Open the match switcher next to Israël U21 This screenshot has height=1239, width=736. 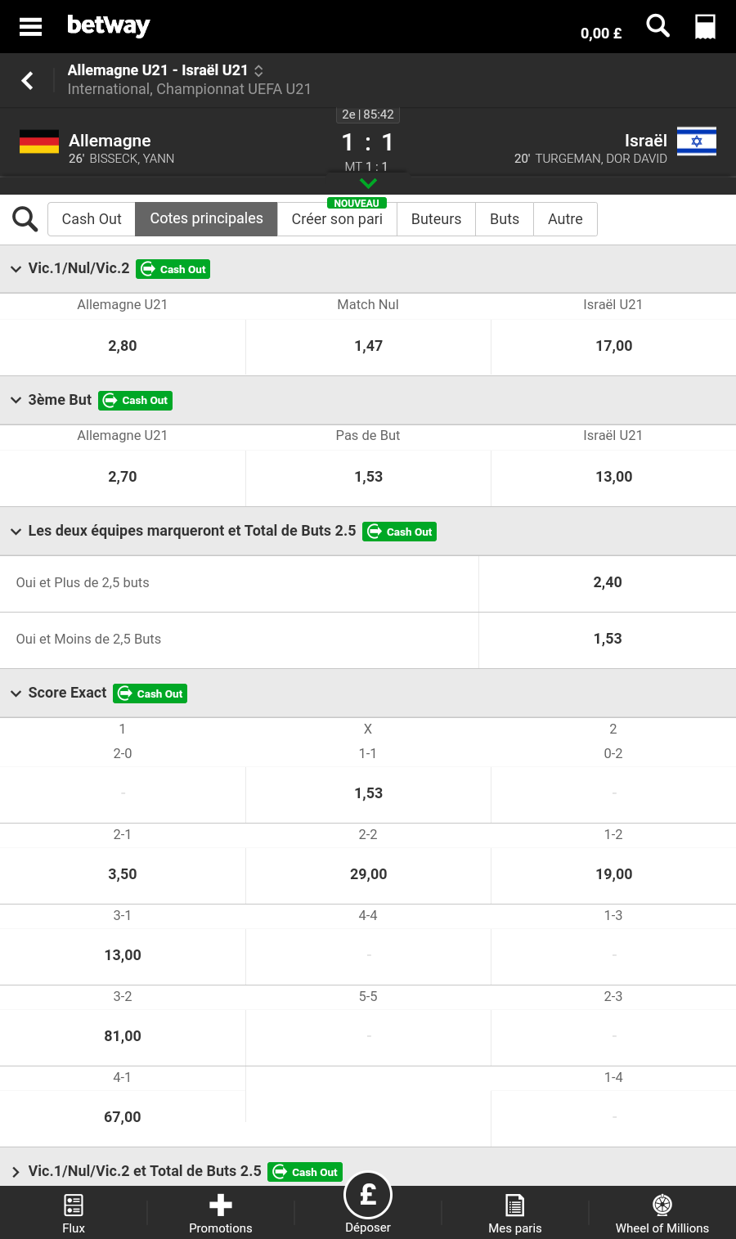(258, 71)
